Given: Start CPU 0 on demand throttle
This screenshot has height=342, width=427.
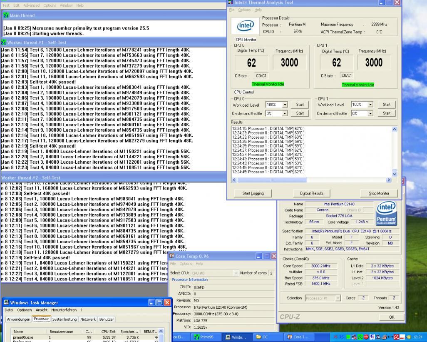Looking at the screenshot, I should [300, 113].
